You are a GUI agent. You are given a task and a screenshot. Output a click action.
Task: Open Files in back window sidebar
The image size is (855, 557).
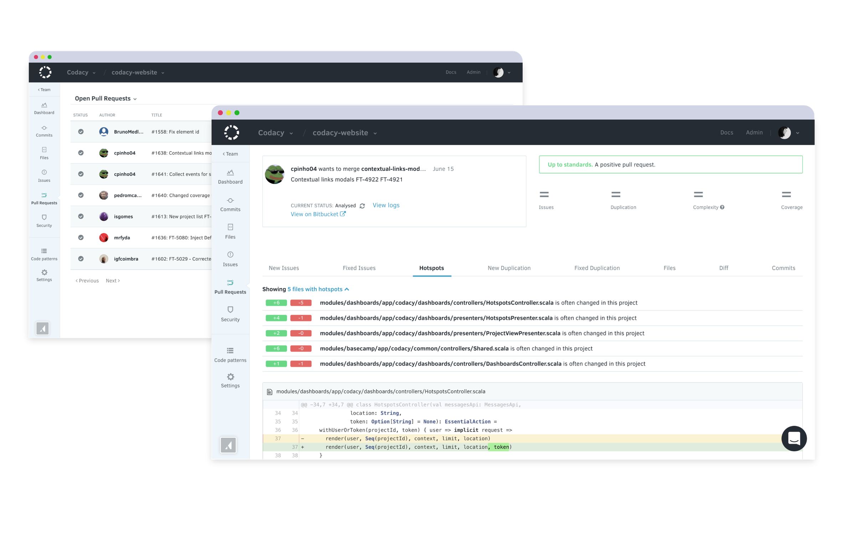44,153
